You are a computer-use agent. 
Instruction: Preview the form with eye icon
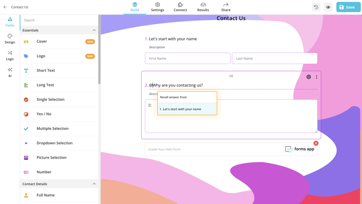coord(328,7)
